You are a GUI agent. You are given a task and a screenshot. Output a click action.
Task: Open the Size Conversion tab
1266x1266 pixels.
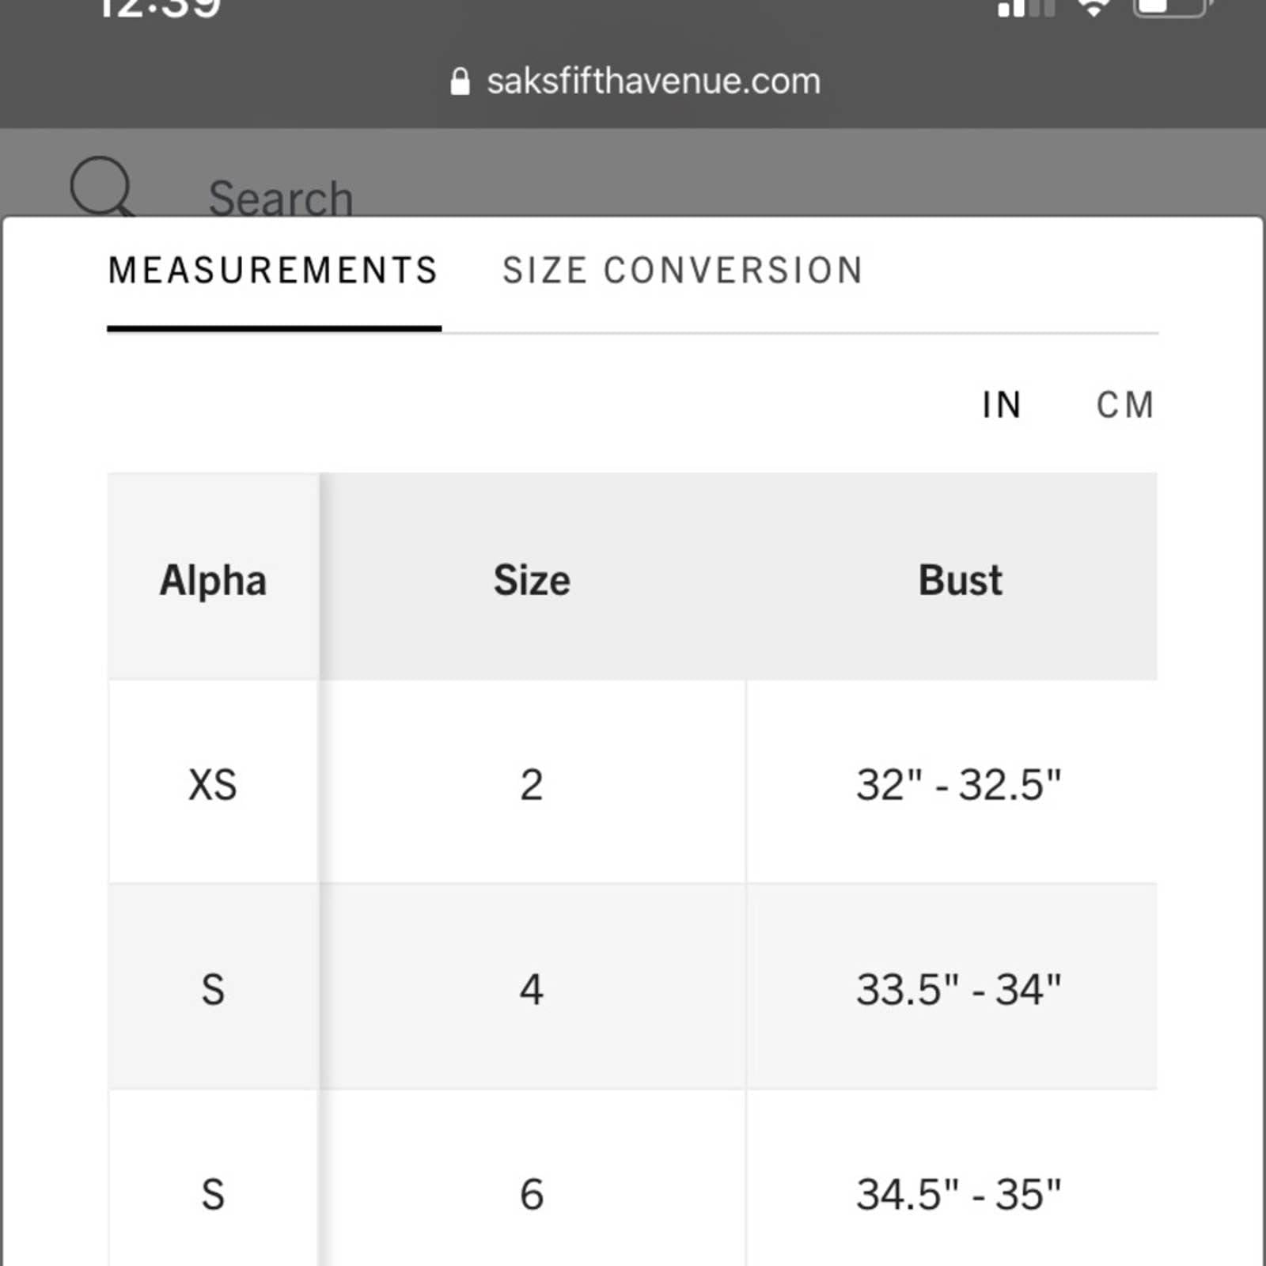click(683, 271)
